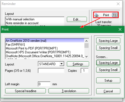Click the Left margin mm field

44,84
